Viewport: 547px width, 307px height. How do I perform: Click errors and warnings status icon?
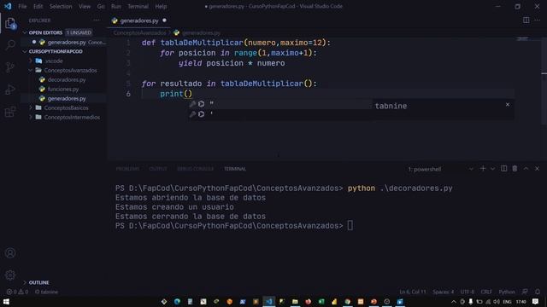17,292
